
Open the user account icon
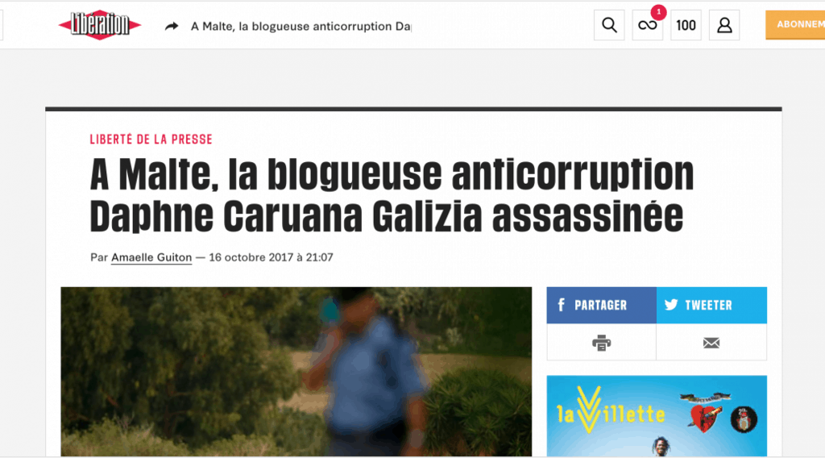(x=724, y=25)
